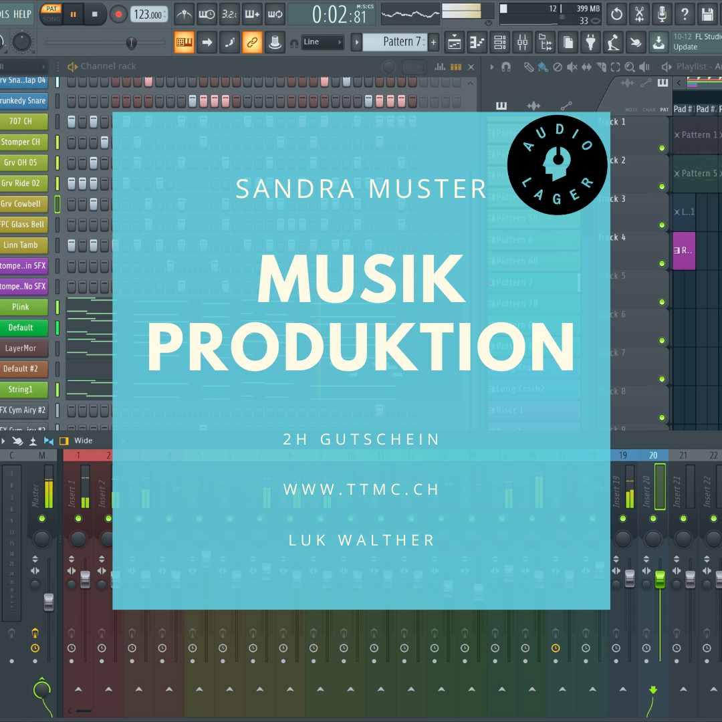This screenshot has width=722, height=722.
Task: Mute playlist Track 7 with its green LED
Action: coord(662,379)
